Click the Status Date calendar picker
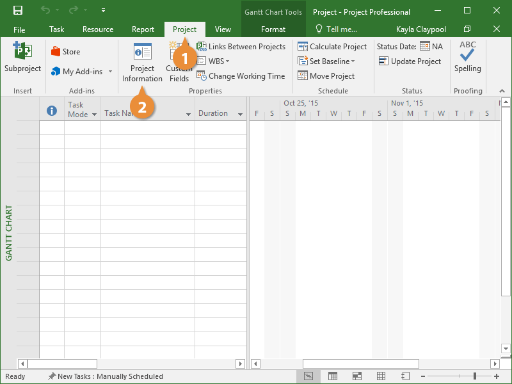Viewport: 512px width, 384px height. (x=425, y=47)
